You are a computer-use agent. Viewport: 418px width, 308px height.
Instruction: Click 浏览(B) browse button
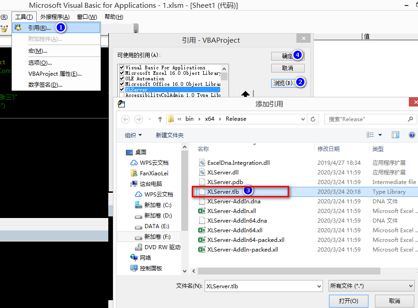click(x=288, y=83)
